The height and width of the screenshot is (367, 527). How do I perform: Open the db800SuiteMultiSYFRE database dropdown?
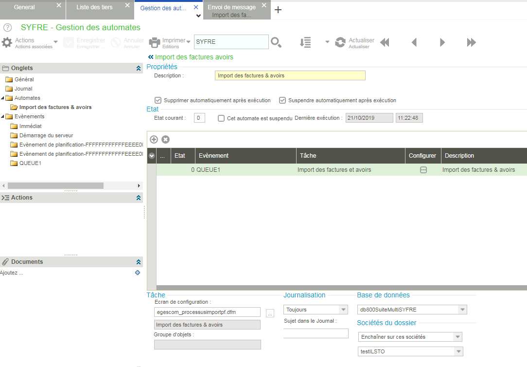[x=462, y=310]
